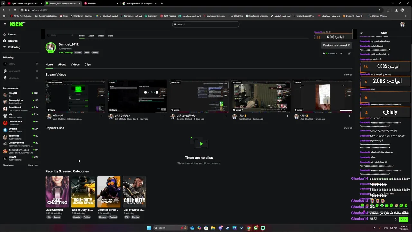Click Samuel_9112 profile avatar

coord(51,47)
